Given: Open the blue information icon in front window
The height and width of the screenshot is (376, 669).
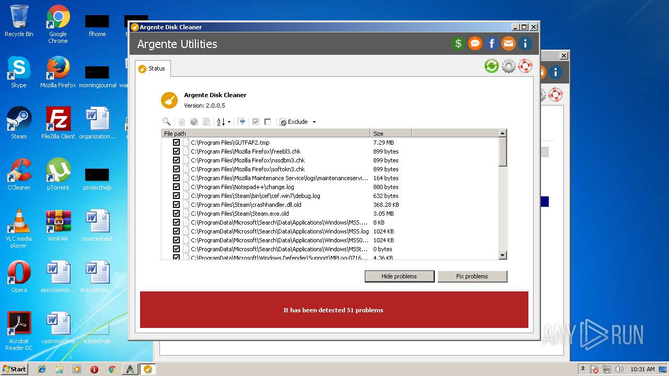Looking at the screenshot, I should coord(525,44).
